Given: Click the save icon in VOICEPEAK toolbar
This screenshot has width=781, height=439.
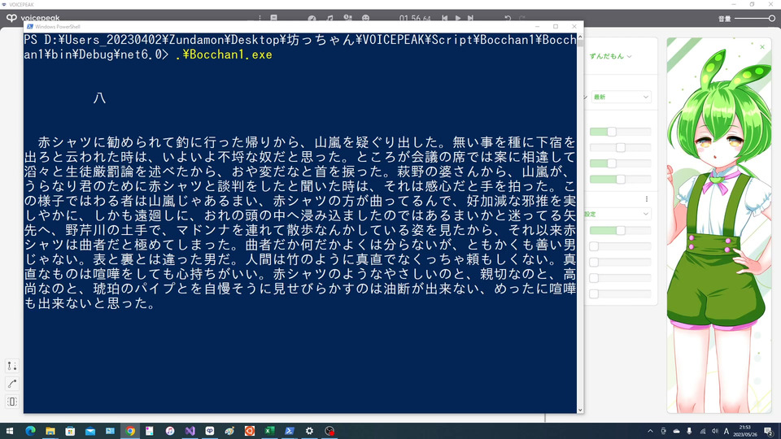Looking at the screenshot, I should click(x=273, y=18).
